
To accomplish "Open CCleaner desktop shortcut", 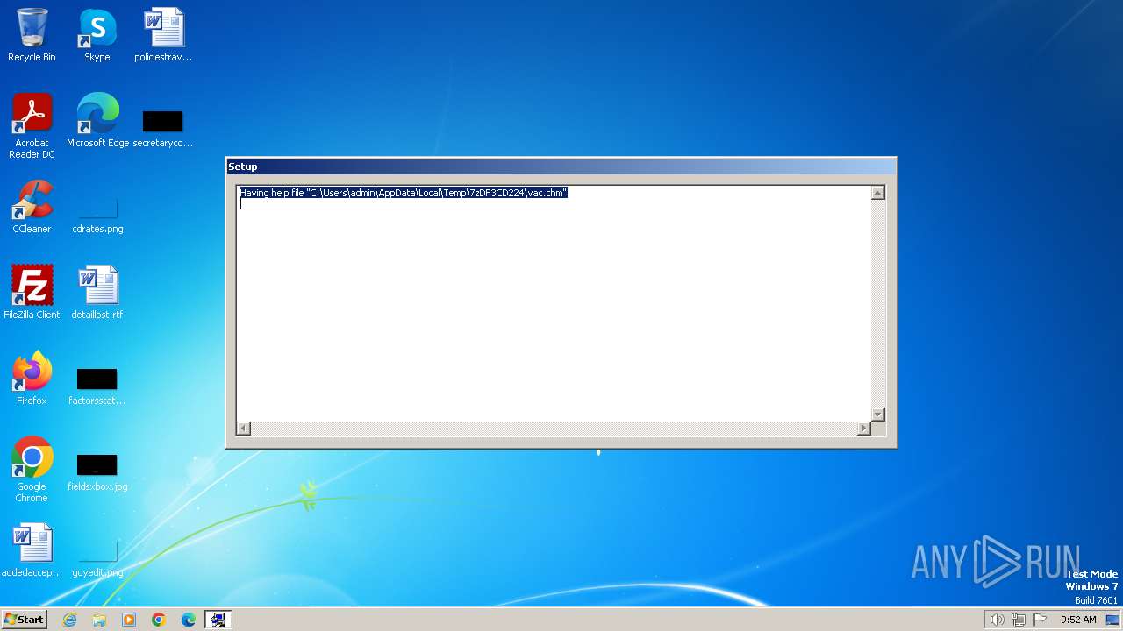I will coord(32,207).
